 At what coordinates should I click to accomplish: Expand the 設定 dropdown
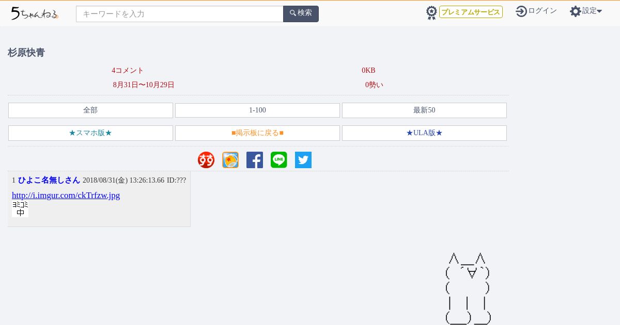[592, 11]
